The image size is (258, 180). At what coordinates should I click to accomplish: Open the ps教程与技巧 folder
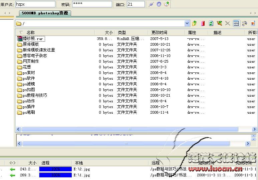coord(32,95)
